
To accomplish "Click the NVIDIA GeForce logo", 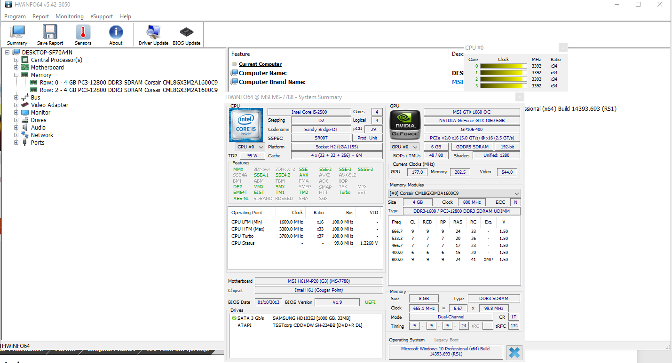I will point(405,125).
